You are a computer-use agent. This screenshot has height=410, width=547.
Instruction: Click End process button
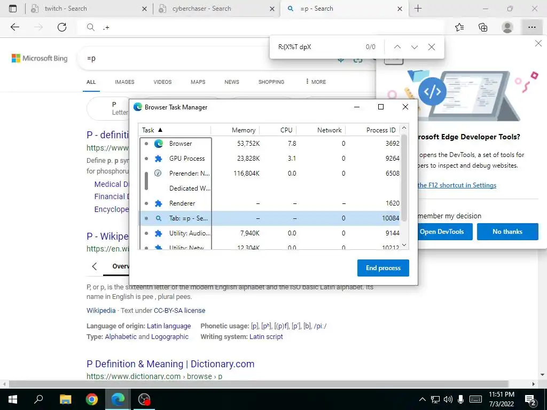(x=383, y=268)
